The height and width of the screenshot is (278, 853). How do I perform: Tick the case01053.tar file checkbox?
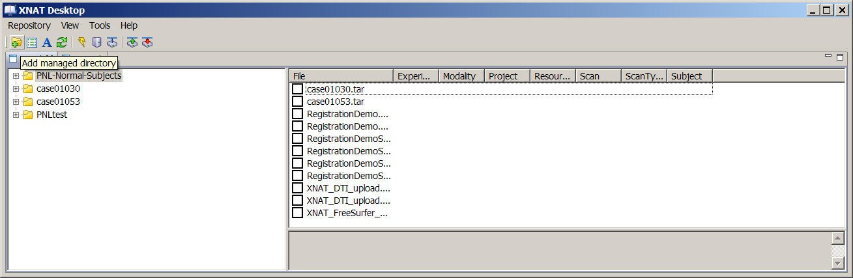(x=297, y=102)
